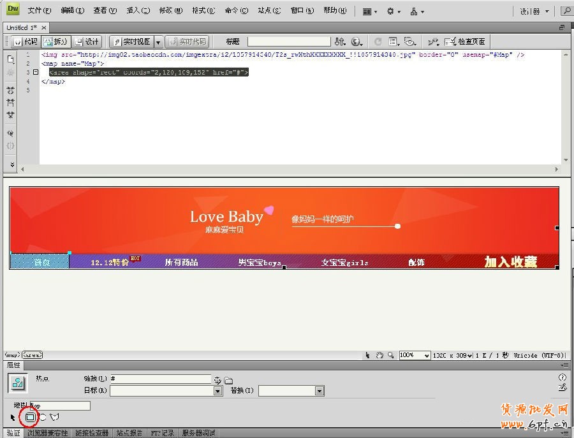
Task: Select the Hand tool in status bar
Action: pyautogui.click(x=379, y=355)
